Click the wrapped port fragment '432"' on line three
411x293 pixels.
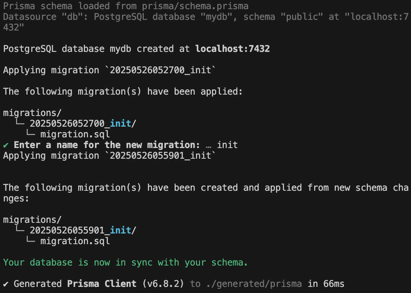tap(14, 27)
